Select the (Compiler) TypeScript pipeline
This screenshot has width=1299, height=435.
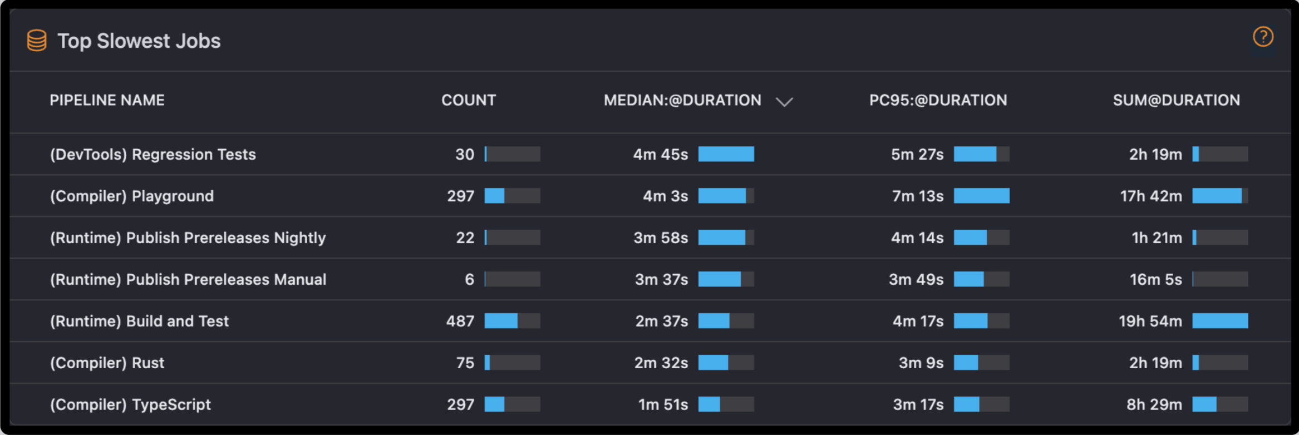pos(130,404)
